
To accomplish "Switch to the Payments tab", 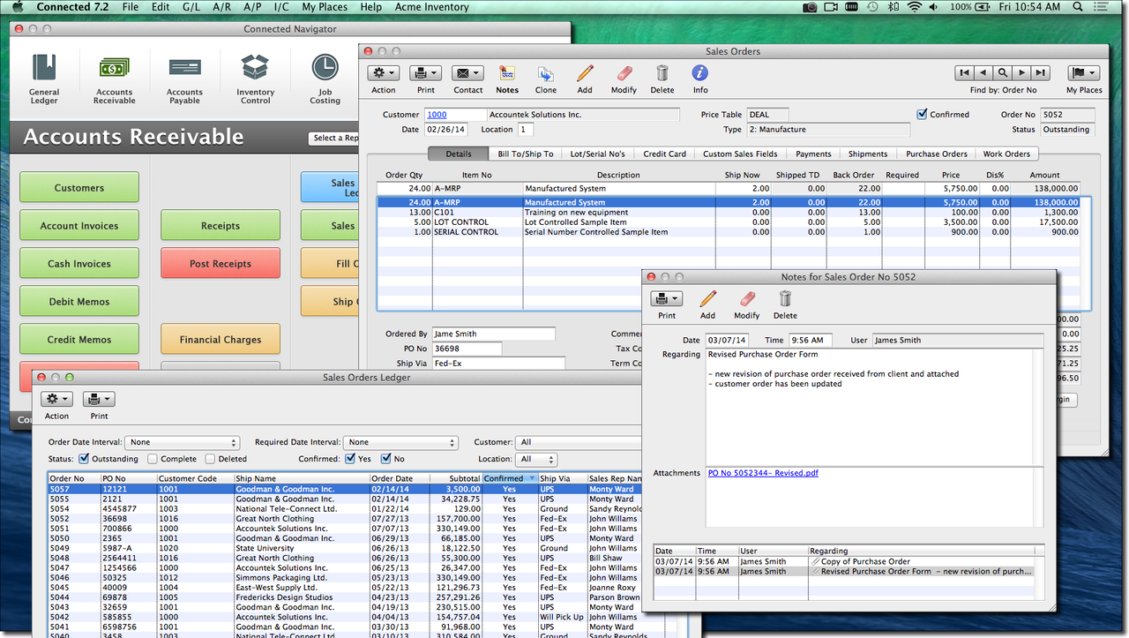I will click(x=813, y=154).
